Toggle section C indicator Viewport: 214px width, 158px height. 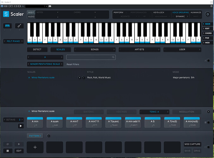click(208, 147)
